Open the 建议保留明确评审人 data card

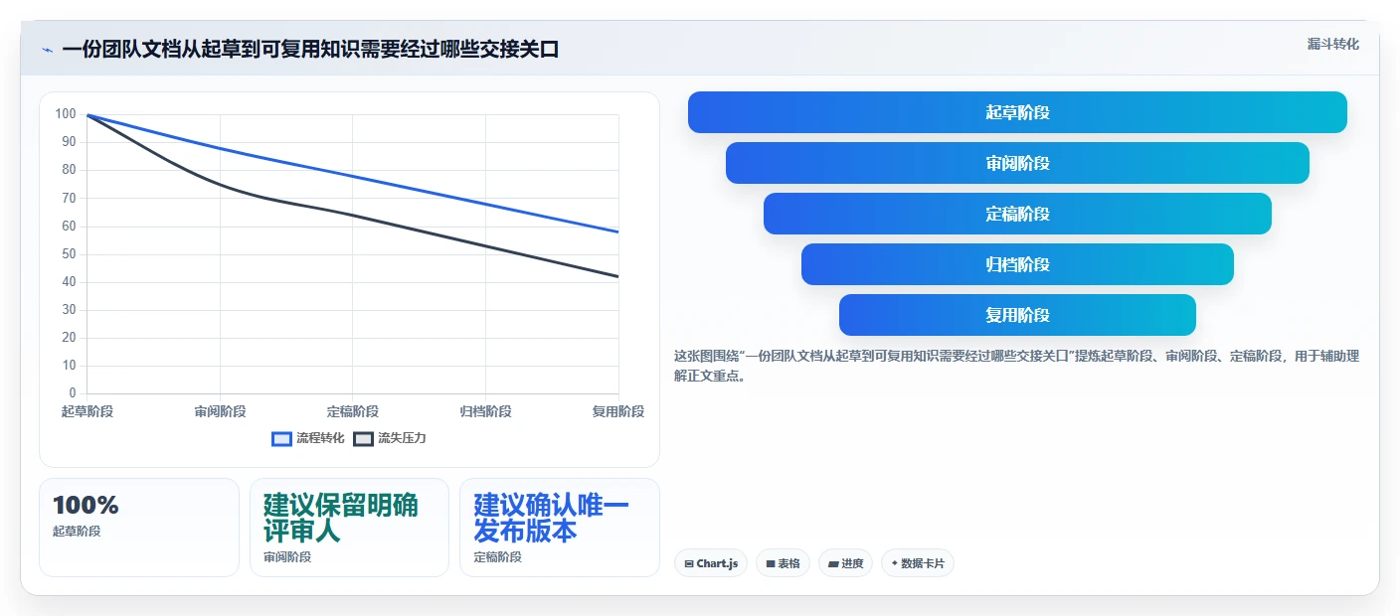pyautogui.click(x=349, y=528)
